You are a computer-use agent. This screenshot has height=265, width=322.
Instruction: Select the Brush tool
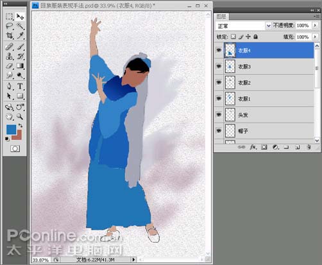pyautogui.click(x=21, y=46)
